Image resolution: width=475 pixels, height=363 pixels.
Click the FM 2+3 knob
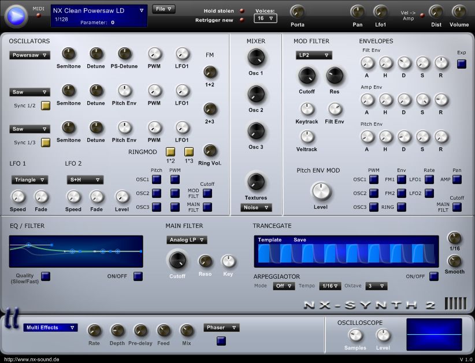pos(210,109)
